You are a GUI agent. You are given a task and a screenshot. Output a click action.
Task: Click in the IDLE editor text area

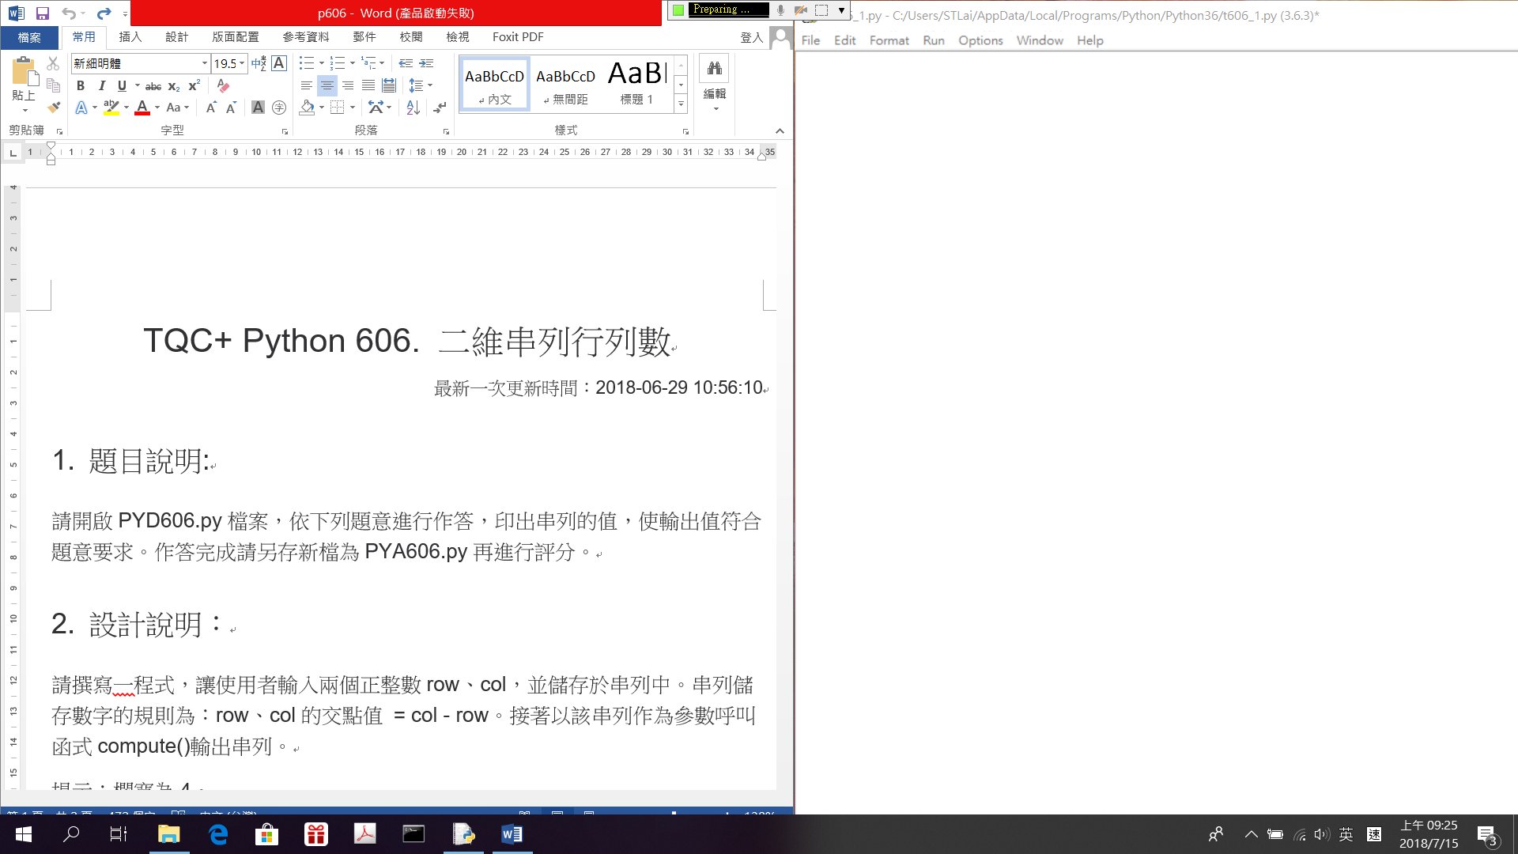(1156, 433)
